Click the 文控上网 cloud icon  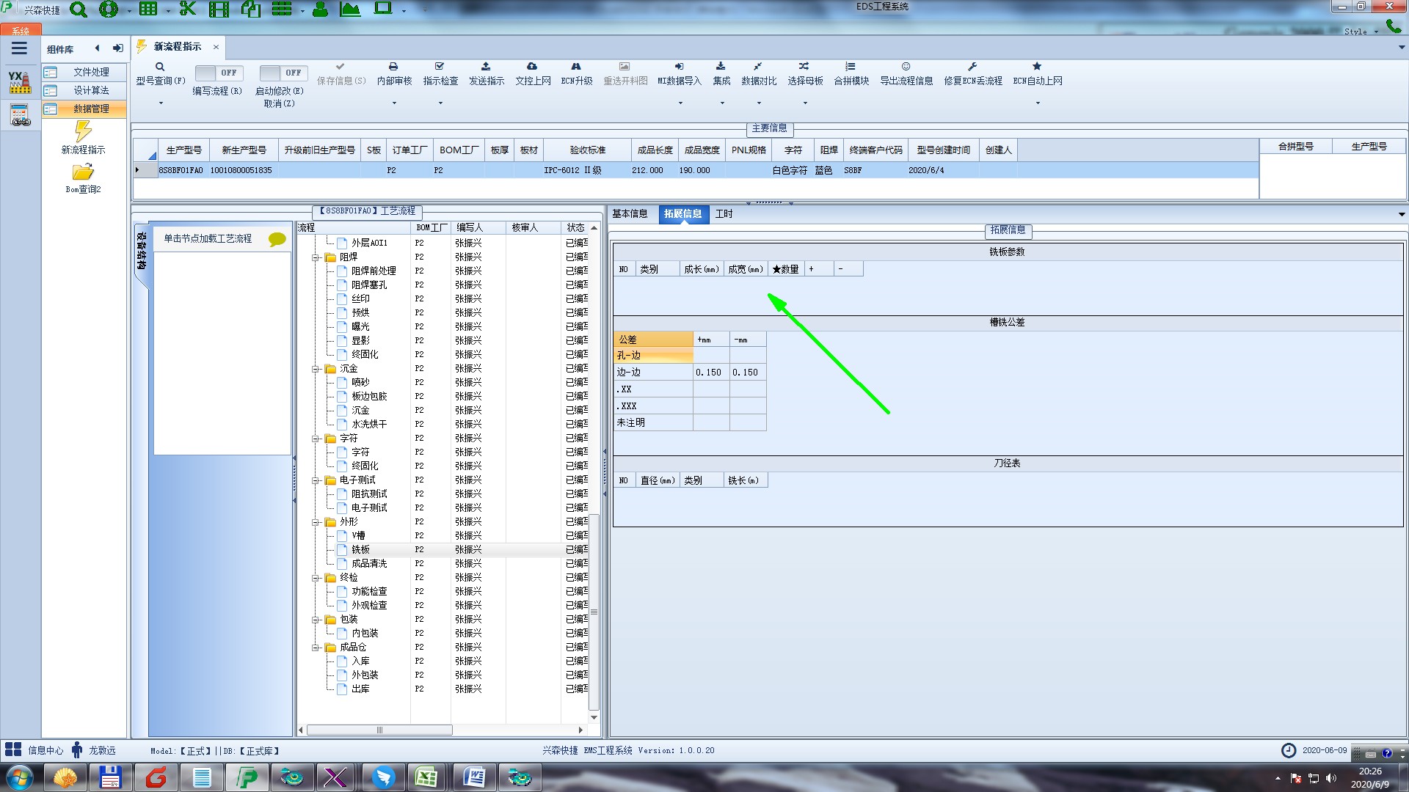(x=532, y=67)
